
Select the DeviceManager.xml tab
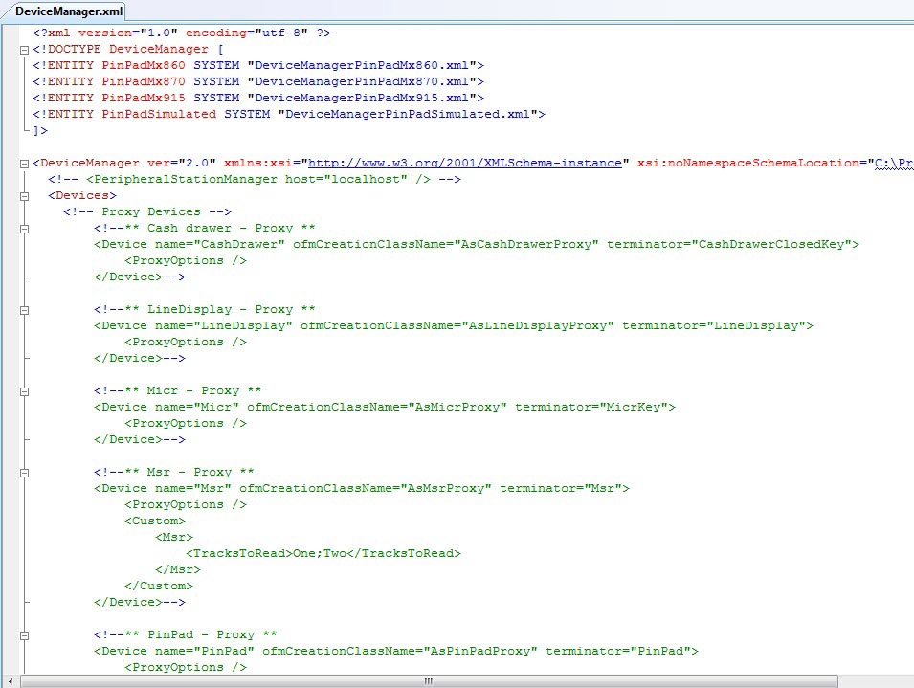62,11
